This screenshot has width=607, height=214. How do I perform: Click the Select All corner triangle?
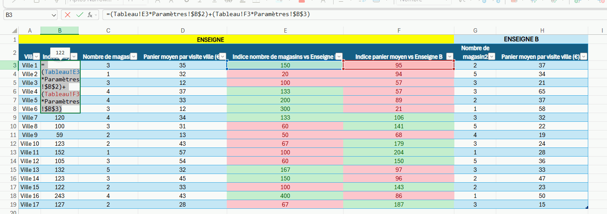click(x=14, y=30)
